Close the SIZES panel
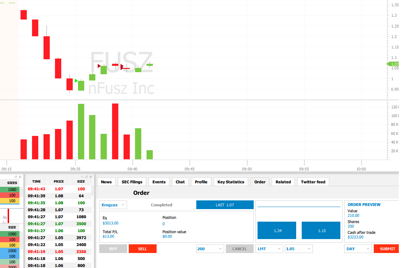403x268 pixels. [20, 177]
